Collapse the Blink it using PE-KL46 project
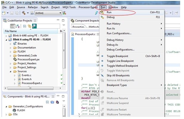Viewport: 184px width, 119px height. tap(6, 40)
